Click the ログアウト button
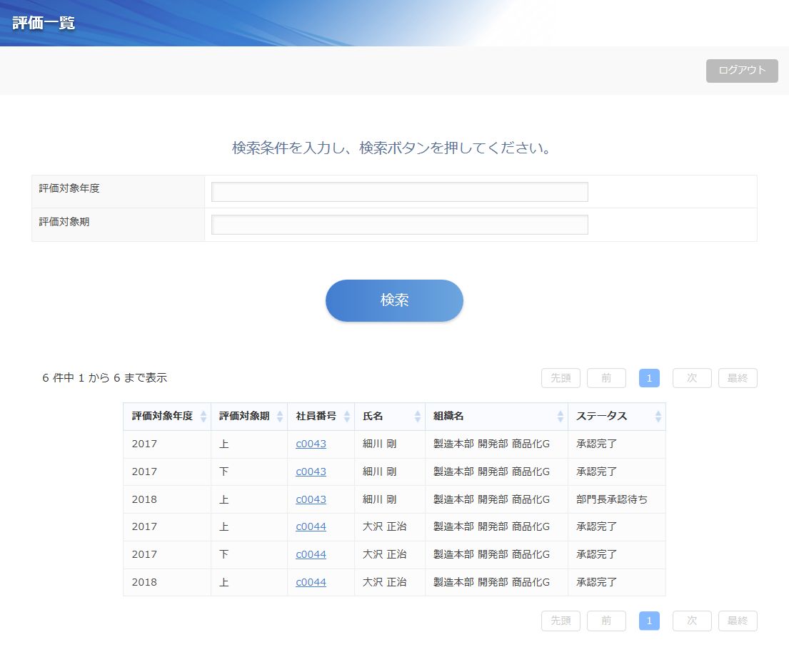 (742, 71)
